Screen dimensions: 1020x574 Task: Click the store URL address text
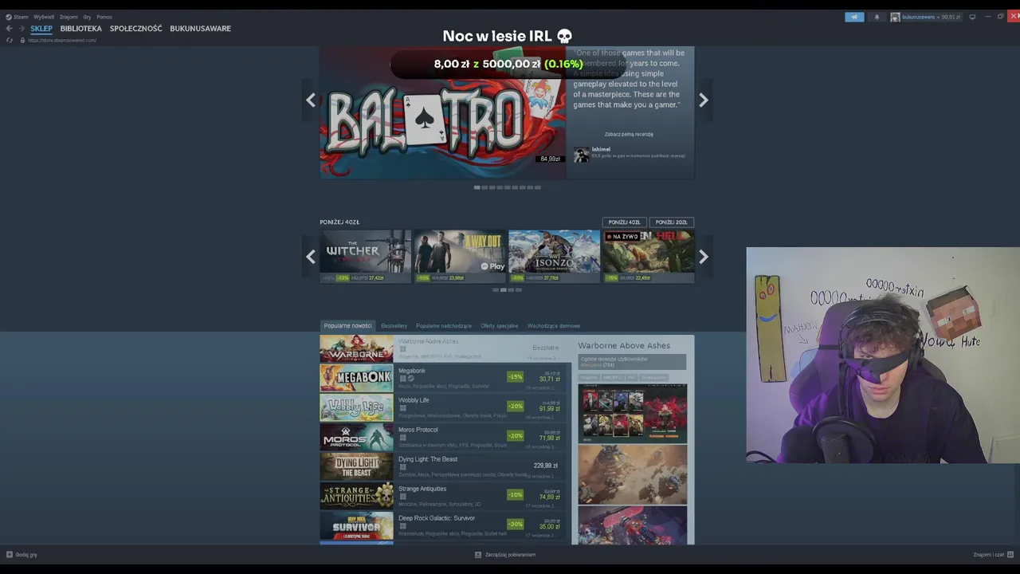pos(62,40)
